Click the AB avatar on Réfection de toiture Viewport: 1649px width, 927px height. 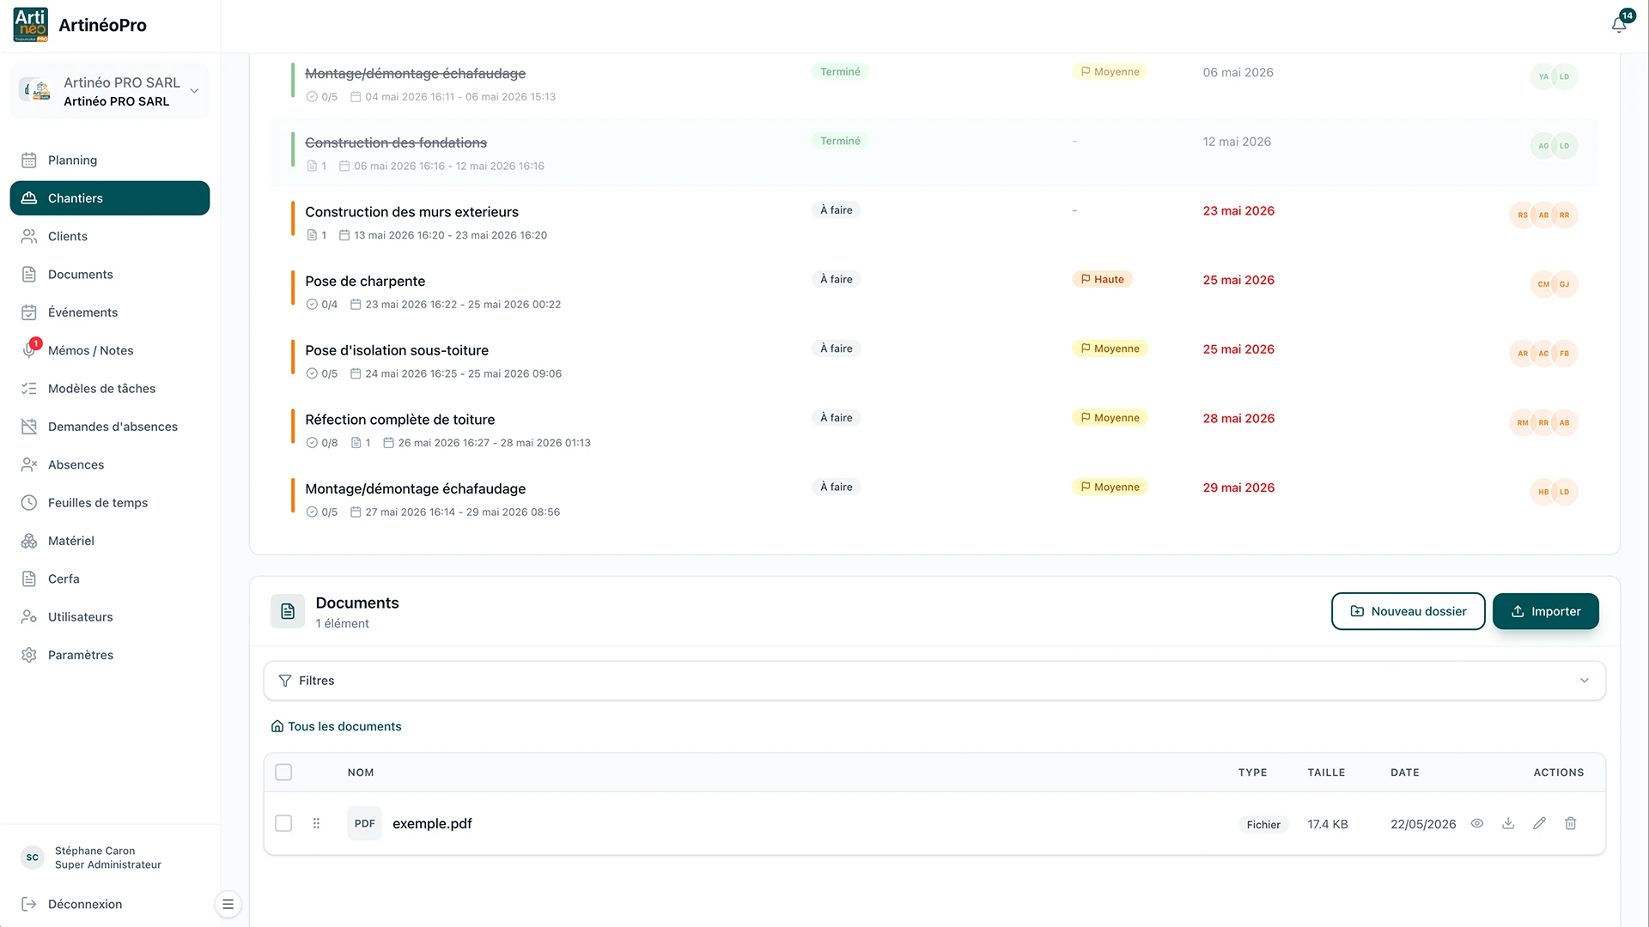click(x=1565, y=422)
